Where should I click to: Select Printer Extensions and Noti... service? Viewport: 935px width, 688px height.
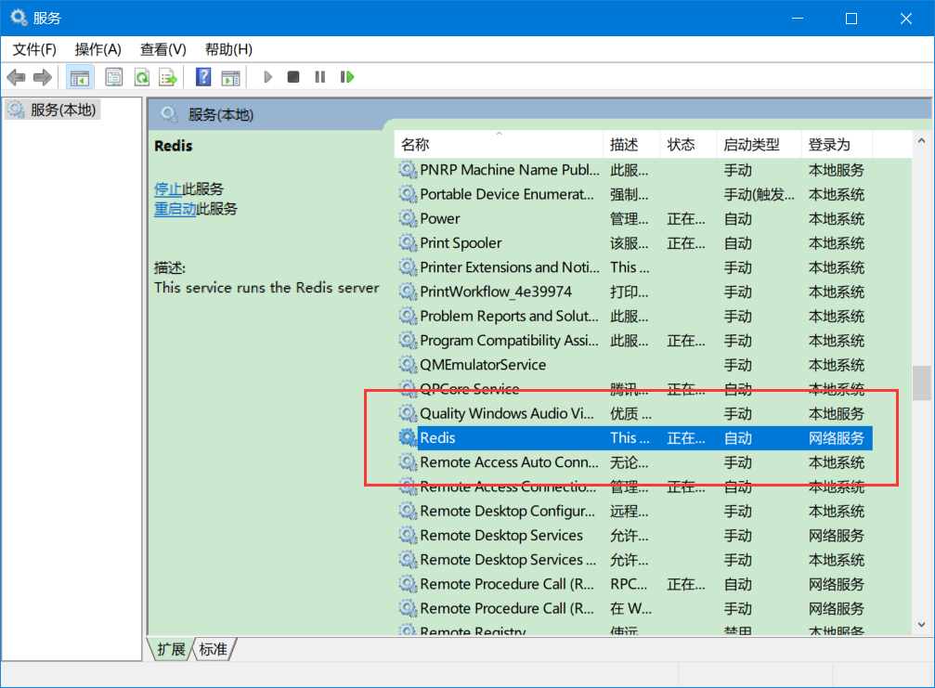click(x=635, y=267)
